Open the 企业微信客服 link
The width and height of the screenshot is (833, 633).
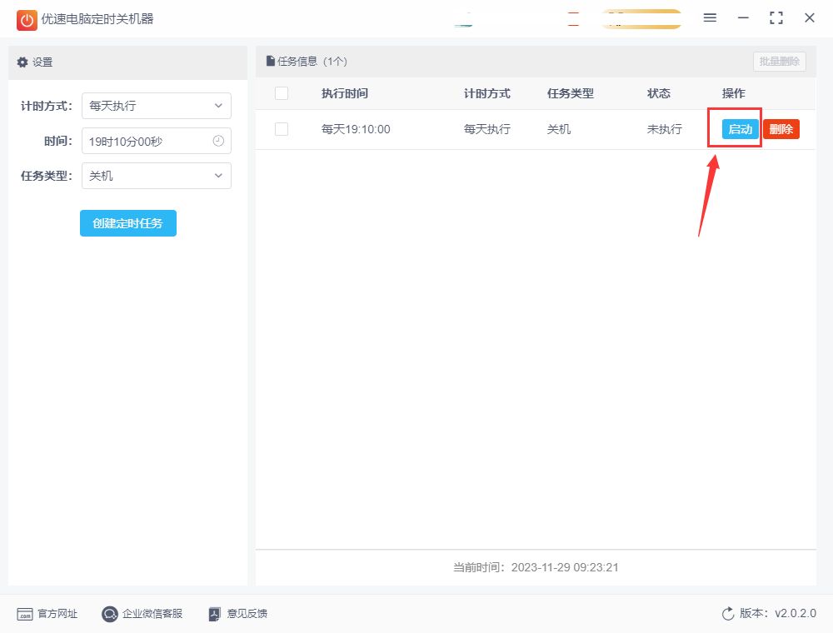(152, 614)
